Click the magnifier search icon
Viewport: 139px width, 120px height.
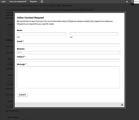coord(132,1)
